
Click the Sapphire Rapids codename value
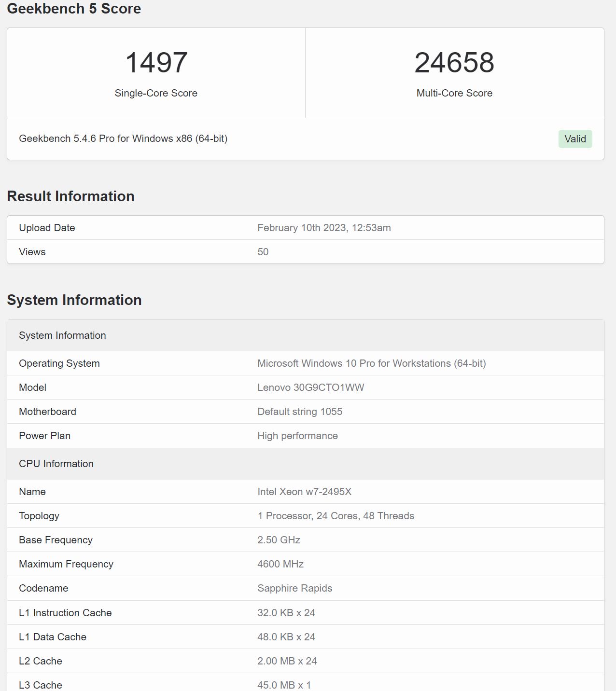point(294,588)
